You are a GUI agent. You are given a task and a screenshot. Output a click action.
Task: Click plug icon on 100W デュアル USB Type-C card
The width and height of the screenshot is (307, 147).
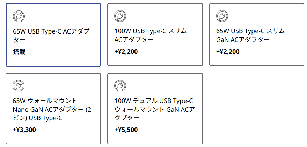[120, 86]
